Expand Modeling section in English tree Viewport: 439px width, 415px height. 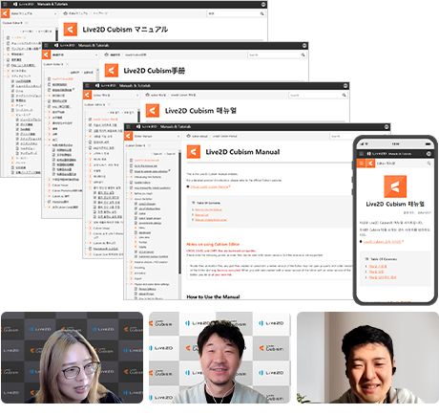(x=131, y=268)
